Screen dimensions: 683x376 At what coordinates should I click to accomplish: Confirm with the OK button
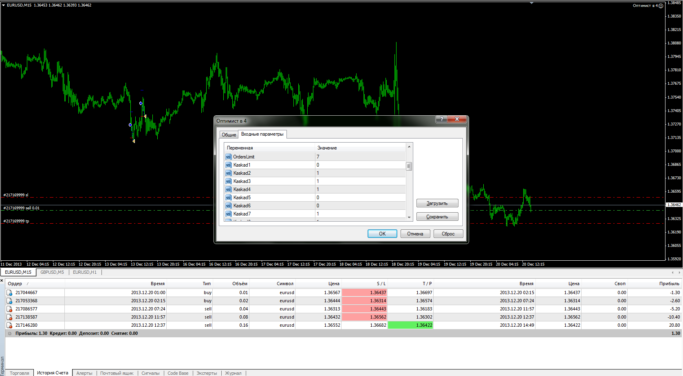382,234
